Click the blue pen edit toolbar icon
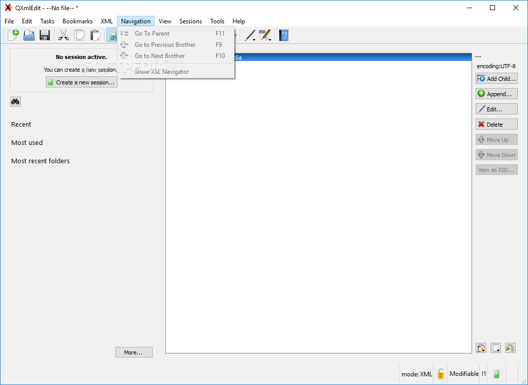Viewport: 528px width, 385px height. coord(250,35)
